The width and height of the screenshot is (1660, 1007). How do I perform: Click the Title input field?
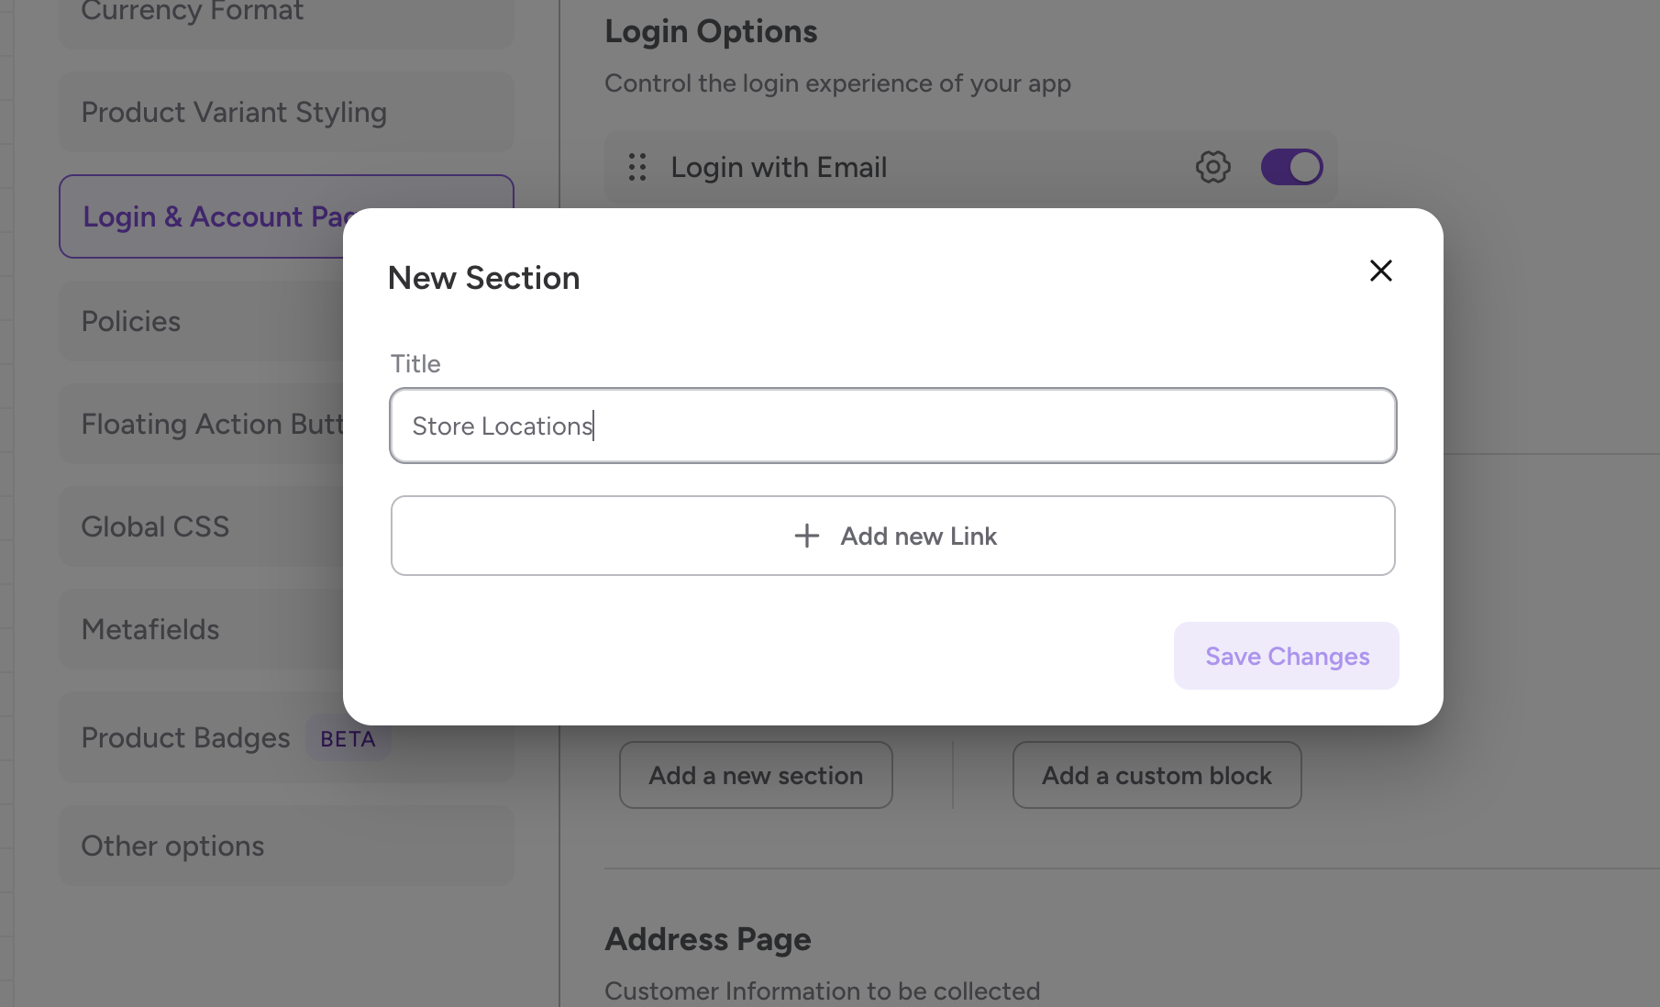coord(892,426)
